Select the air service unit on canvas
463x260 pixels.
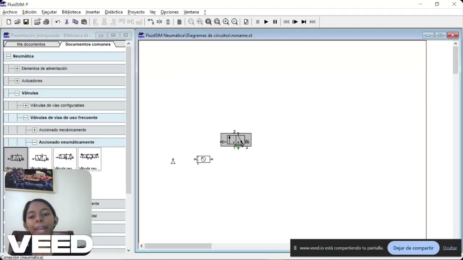[x=203, y=159]
